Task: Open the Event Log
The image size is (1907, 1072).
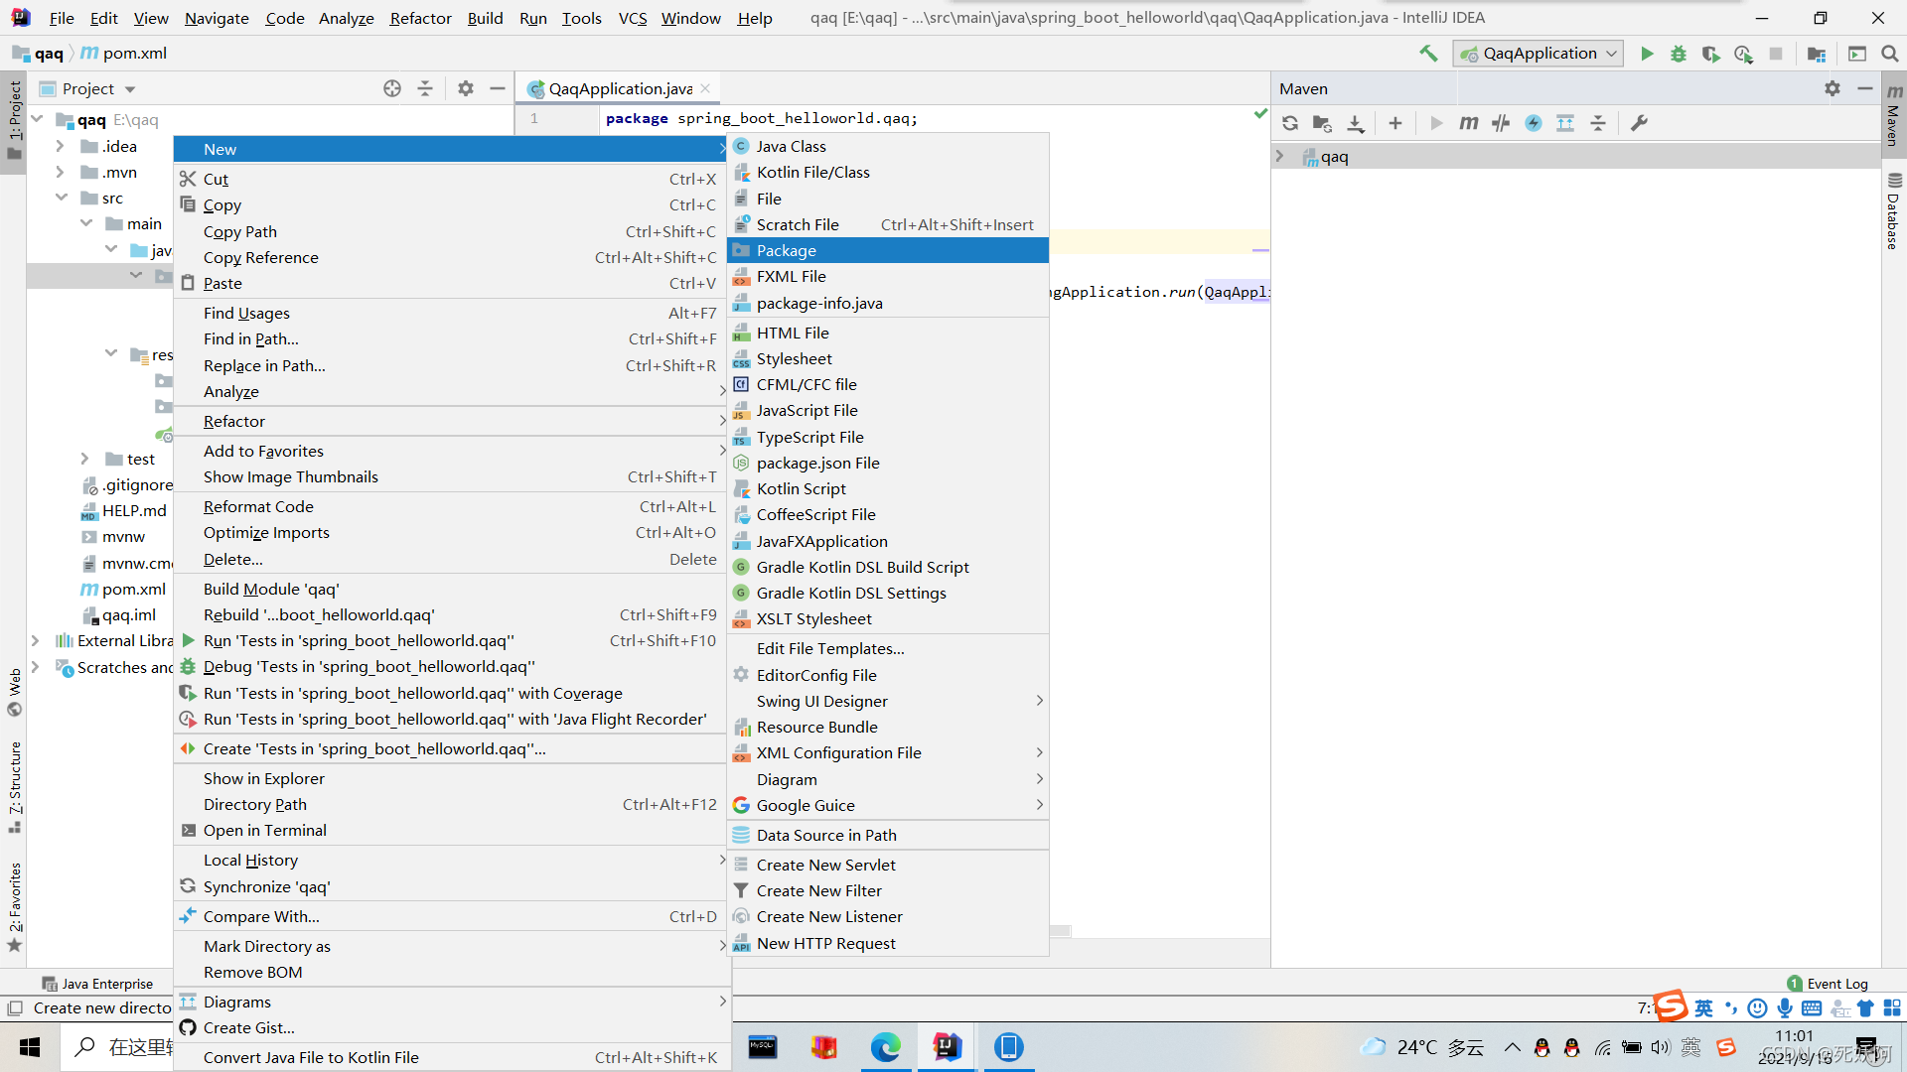Action: point(1836,983)
